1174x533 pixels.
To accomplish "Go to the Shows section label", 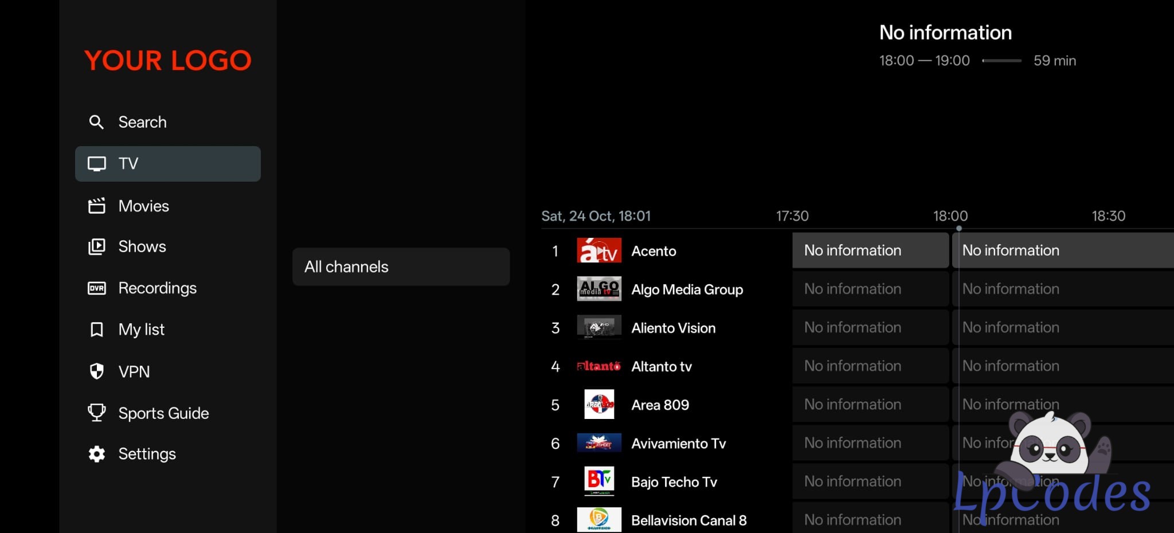I will [142, 246].
